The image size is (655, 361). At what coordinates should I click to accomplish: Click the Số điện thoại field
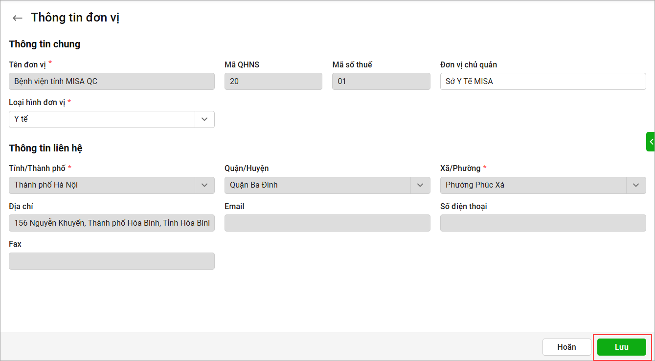pos(543,223)
